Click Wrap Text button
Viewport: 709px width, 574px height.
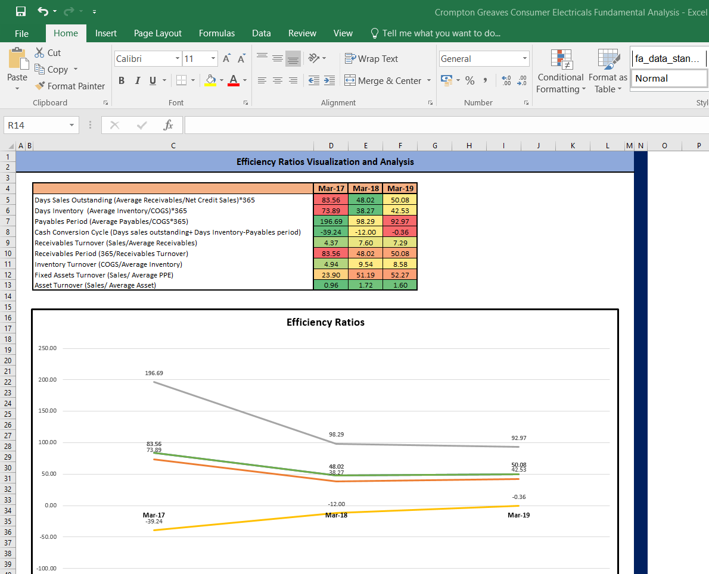pos(371,59)
